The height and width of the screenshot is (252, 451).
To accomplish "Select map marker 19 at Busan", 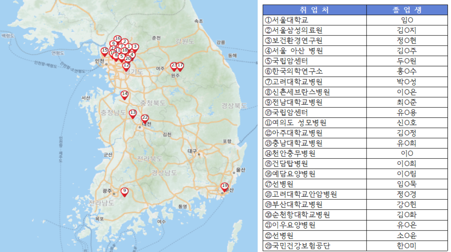I will click(225, 186).
